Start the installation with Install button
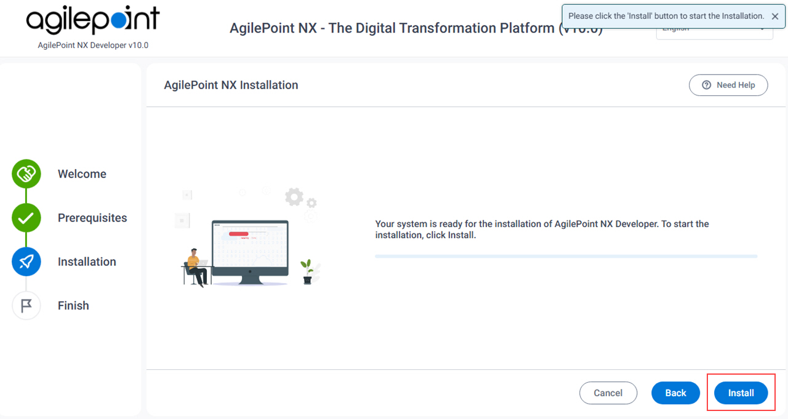The image size is (788, 419). click(x=741, y=393)
